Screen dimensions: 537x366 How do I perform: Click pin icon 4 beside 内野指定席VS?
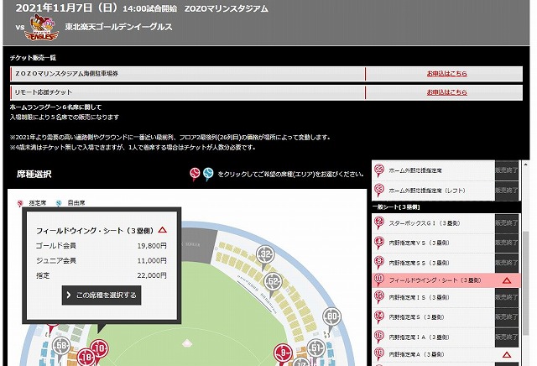pyautogui.click(x=378, y=243)
